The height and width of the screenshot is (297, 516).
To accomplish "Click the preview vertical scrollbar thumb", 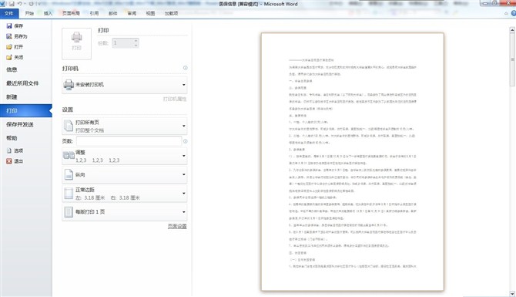I will click(x=512, y=59).
